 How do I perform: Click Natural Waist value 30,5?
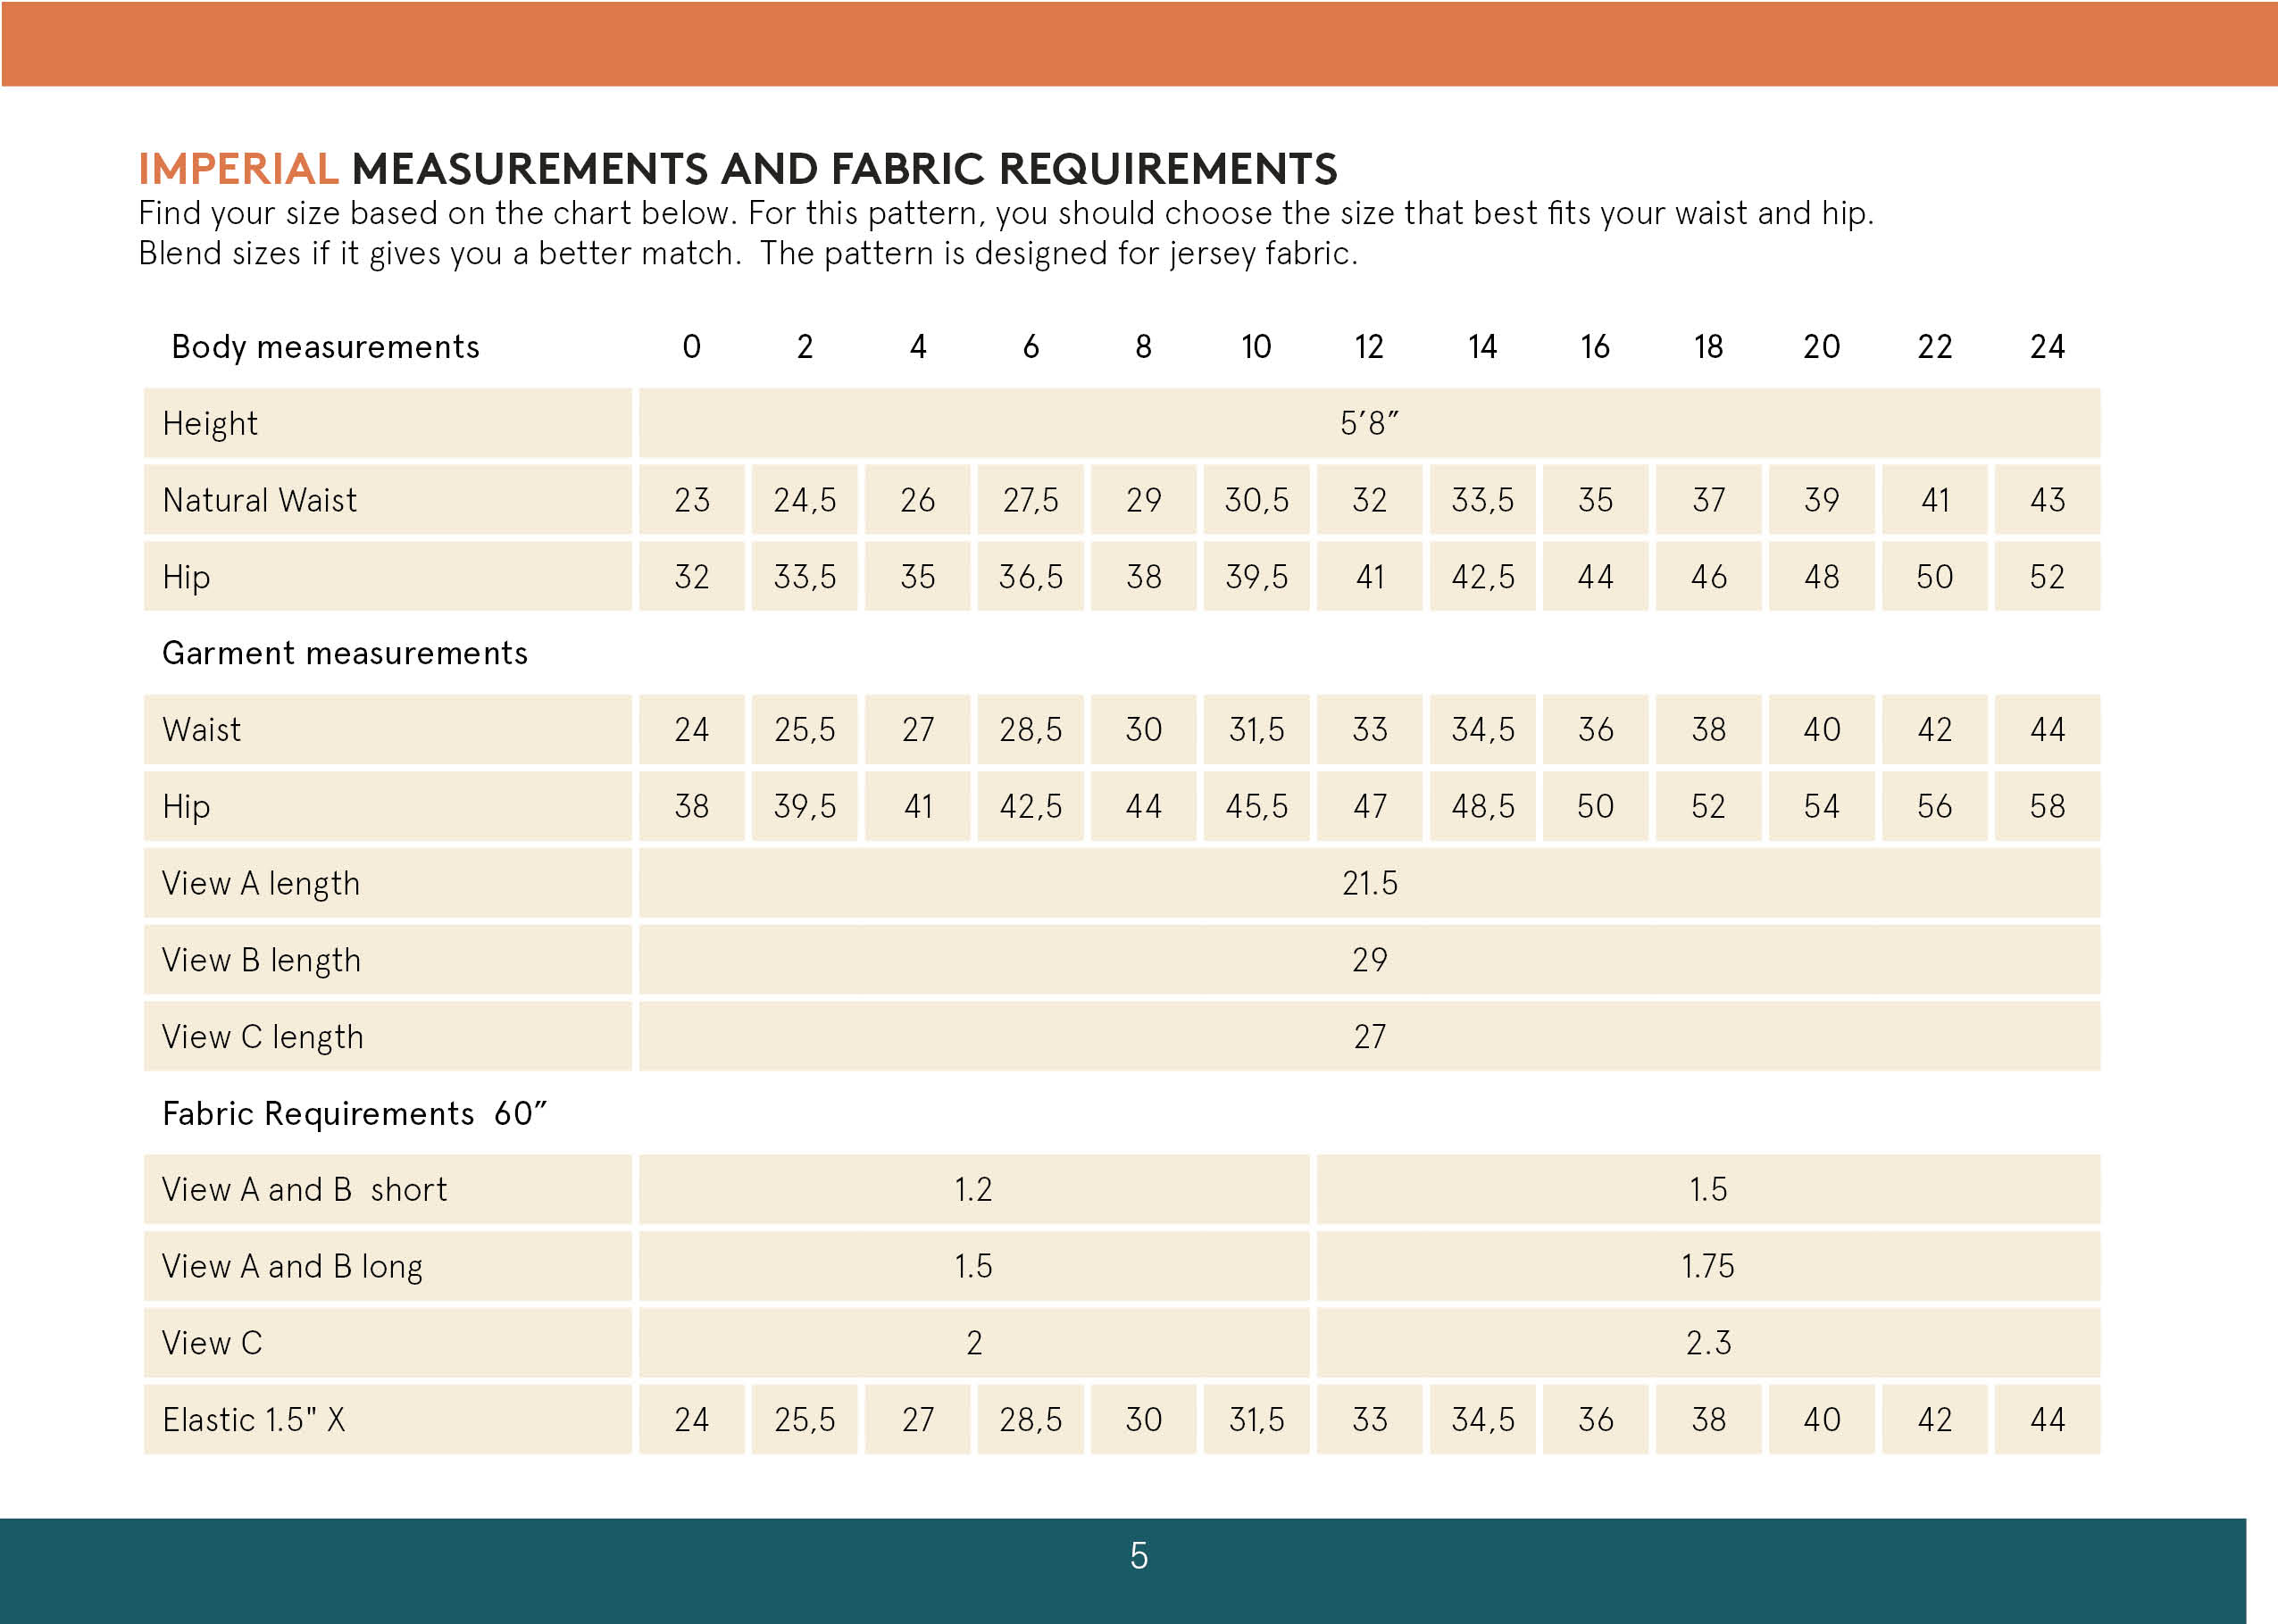click(1256, 500)
